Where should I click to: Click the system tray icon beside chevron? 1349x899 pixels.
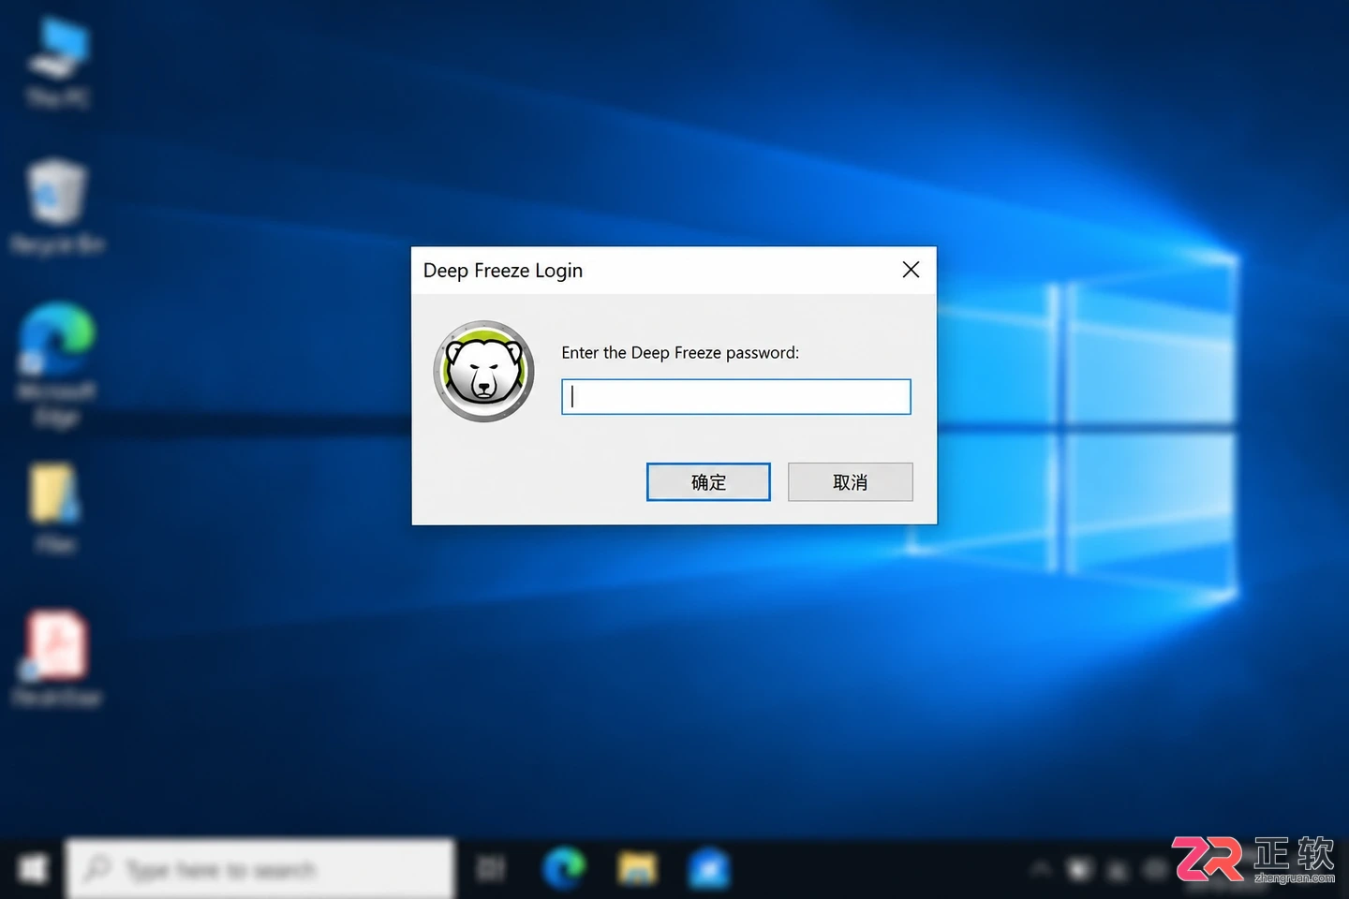click(x=1080, y=869)
